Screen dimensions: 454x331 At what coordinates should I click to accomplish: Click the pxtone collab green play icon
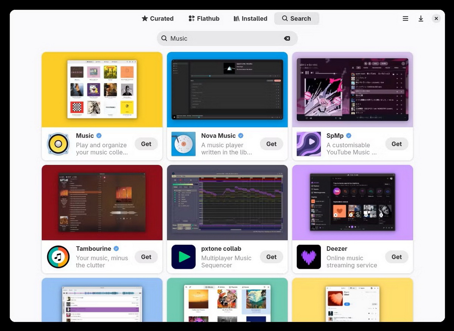(x=183, y=257)
